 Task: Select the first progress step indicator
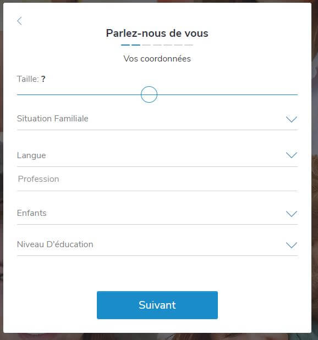click(125, 45)
